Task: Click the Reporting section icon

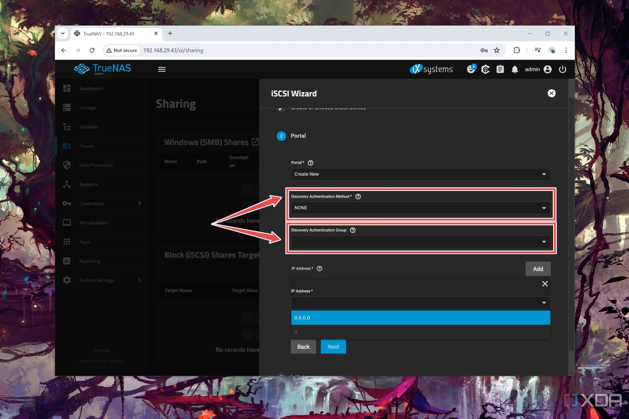Action: point(67,261)
